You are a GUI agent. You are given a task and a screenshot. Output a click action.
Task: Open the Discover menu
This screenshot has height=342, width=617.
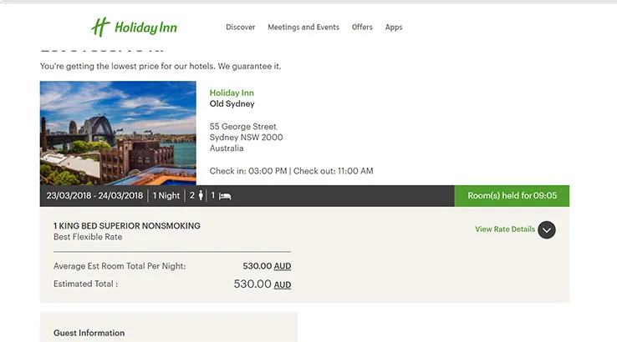(241, 28)
